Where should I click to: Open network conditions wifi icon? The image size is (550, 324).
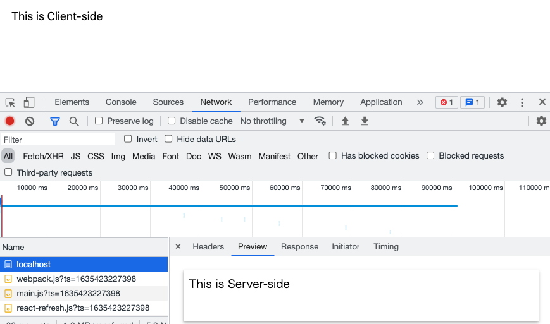[320, 121]
